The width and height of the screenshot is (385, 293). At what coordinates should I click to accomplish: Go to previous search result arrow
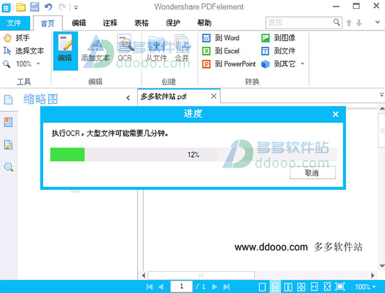click(349, 23)
